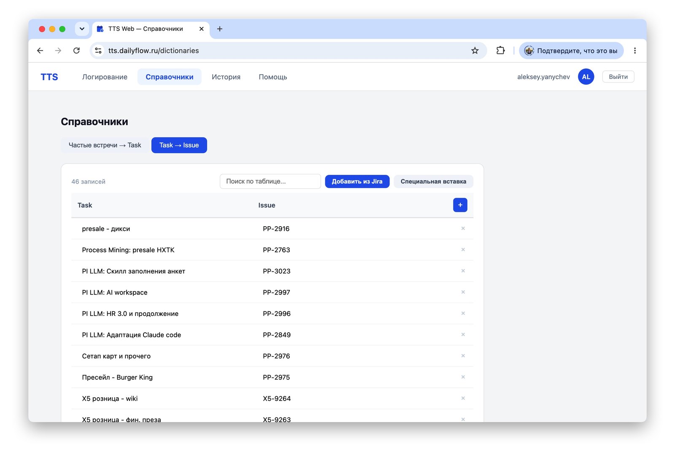Add a new row with blue plus button
The image size is (675, 460).
(460, 205)
